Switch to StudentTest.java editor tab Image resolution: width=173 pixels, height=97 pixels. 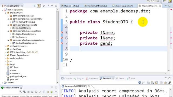(71, 6)
